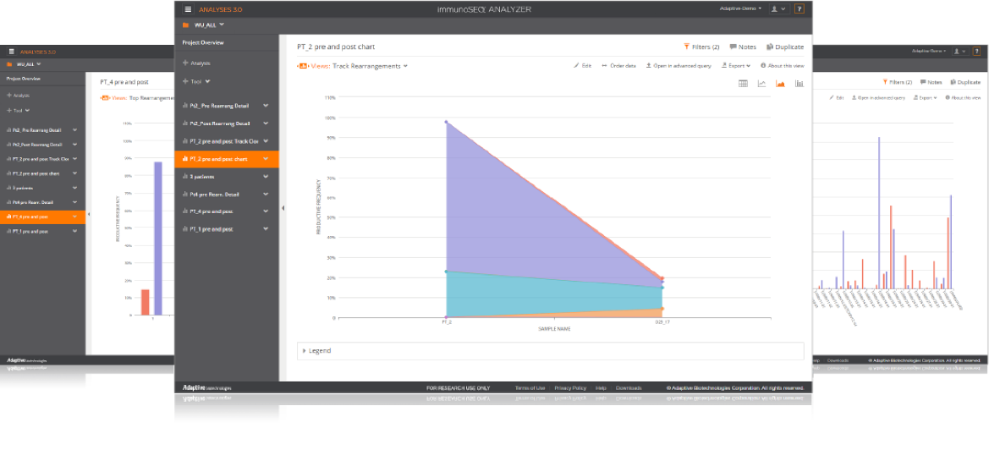This screenshot has width=989, height=450.
Task: Switch to table view icon in center window
Action: pos(743,83)
